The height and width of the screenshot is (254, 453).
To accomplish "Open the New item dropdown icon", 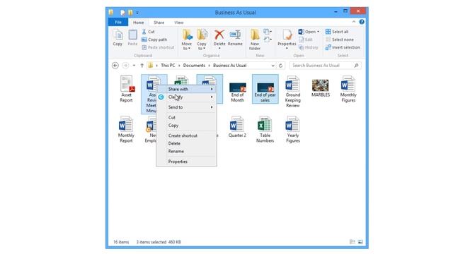I will point(268,32).
